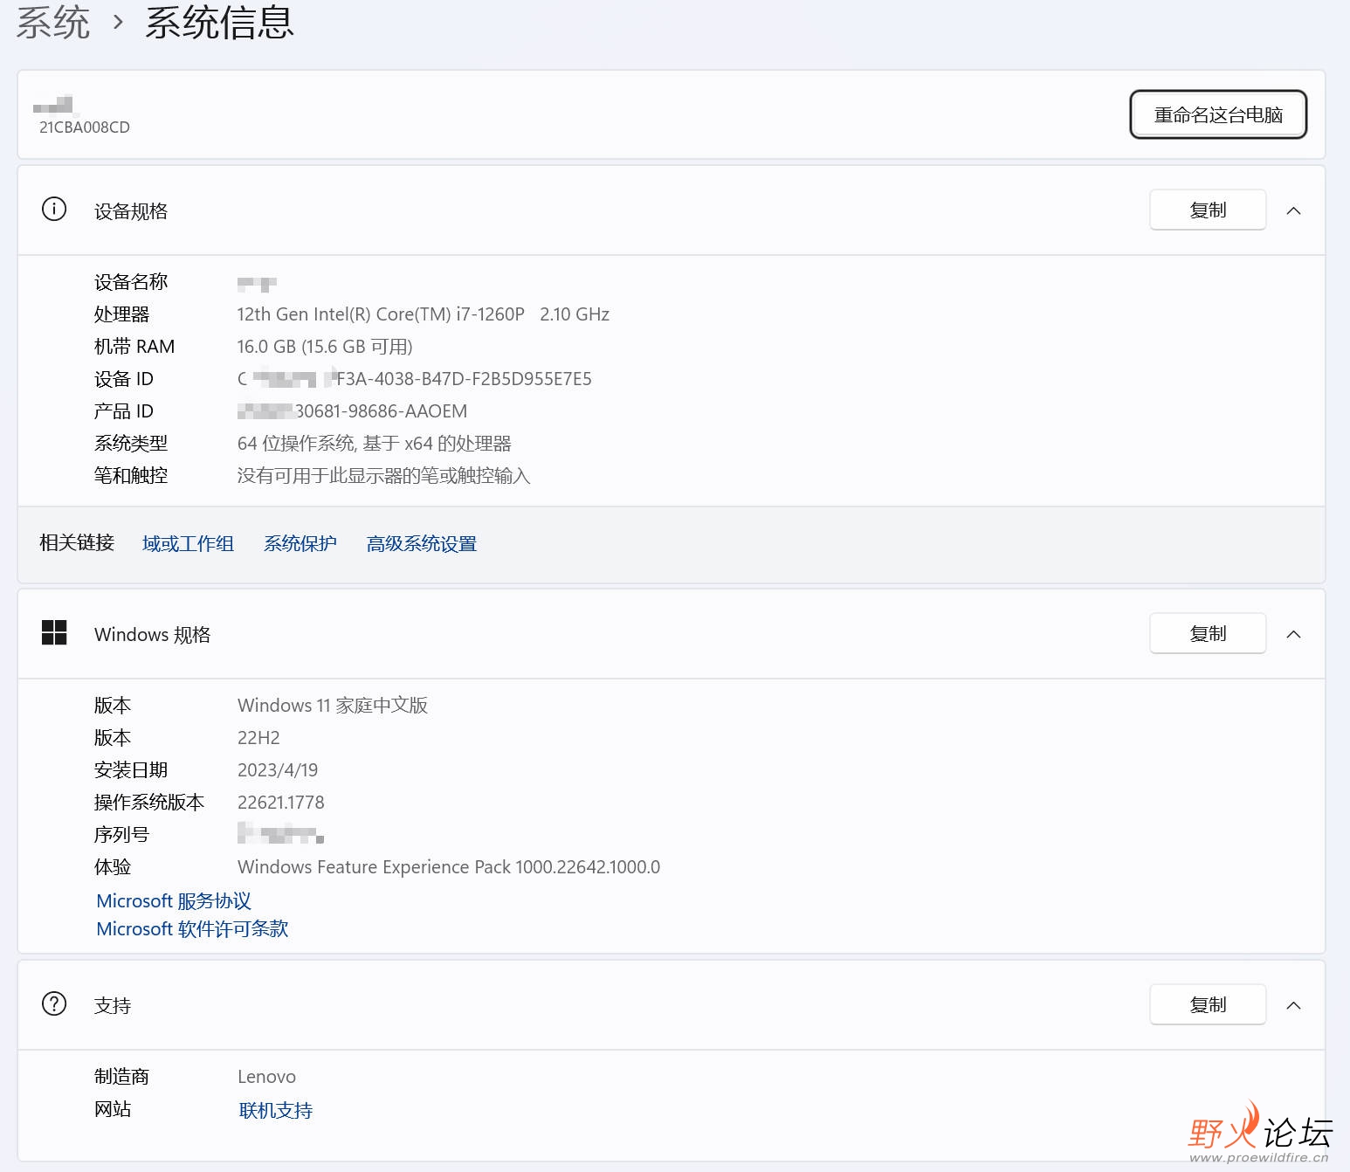
Task: Open Microsoft 服务协议 link
Action: [174, 900]
